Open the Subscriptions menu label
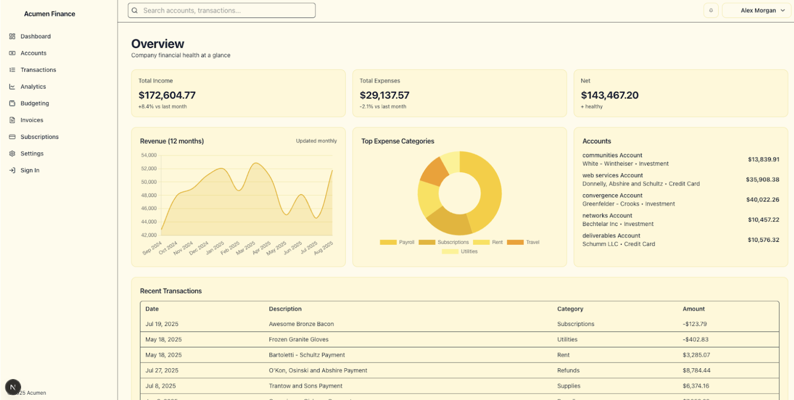The width and height of the screenshot is (794, 400). [40, 137]
